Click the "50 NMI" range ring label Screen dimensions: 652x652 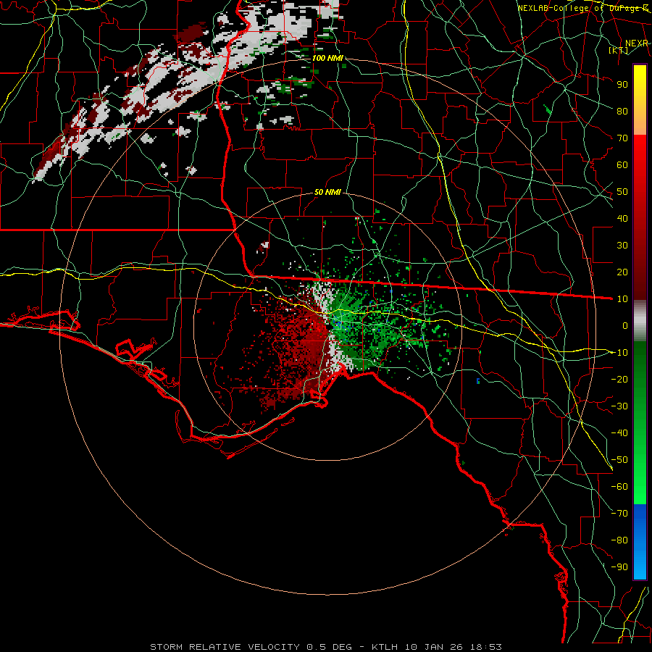click(327, 192)
